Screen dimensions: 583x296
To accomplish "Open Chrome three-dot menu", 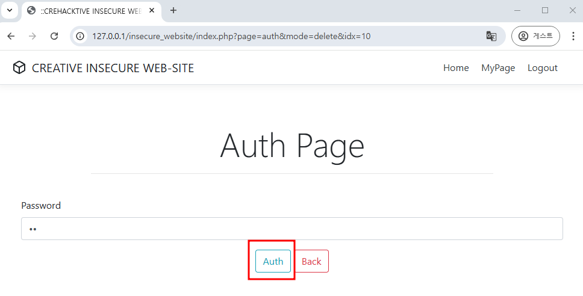I will pos(573,36).
